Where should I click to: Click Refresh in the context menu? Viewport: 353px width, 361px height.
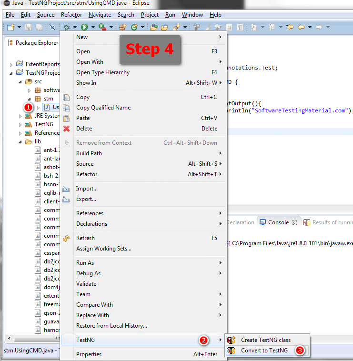[143, 238]
